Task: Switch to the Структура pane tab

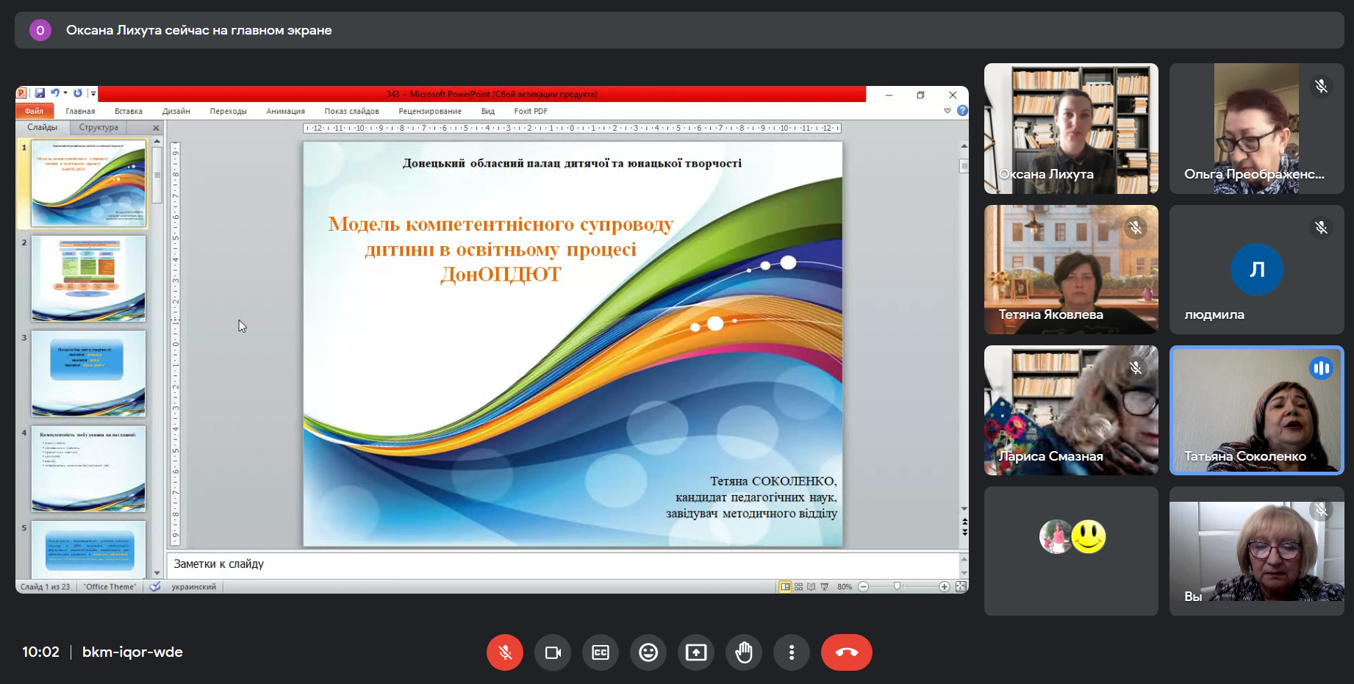Action: 98,127
